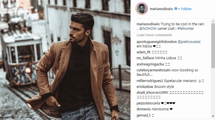This screenshot has width=215, height=120.
Task: Open the marianodivaio profile picture avatar
Action: click(142, 9)
